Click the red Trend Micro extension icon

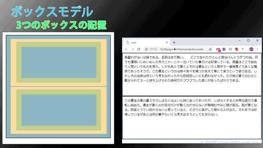(236, 49)
